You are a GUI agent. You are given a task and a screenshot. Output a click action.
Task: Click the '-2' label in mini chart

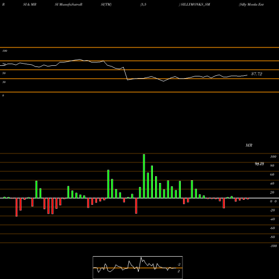coord(179,264)
